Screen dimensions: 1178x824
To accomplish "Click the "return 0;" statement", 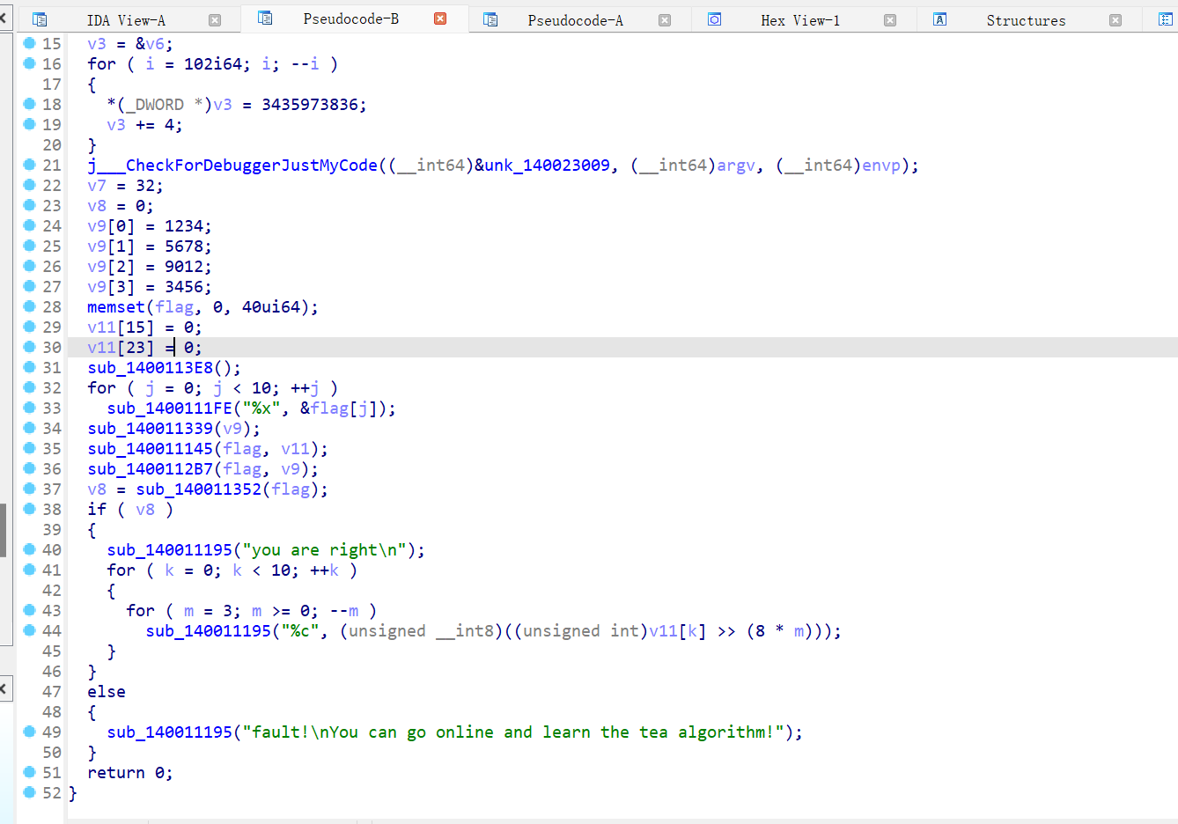I will (130, 773).
